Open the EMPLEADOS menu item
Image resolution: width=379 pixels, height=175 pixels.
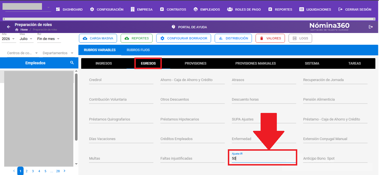click(x=207, y=9)
